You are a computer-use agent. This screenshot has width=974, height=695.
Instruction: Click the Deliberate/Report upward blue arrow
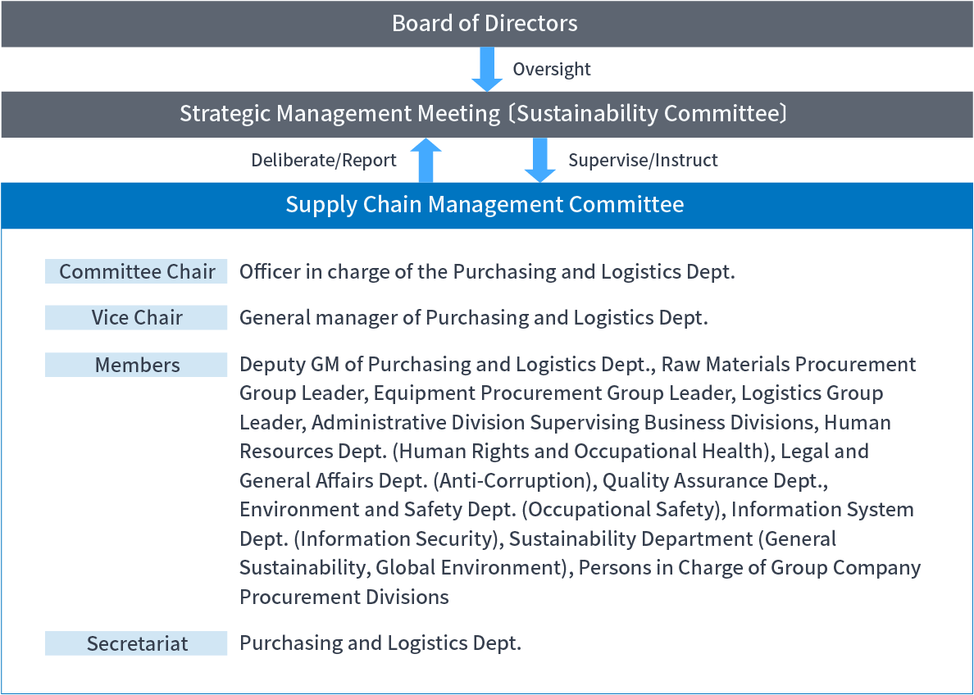(426, 161)
